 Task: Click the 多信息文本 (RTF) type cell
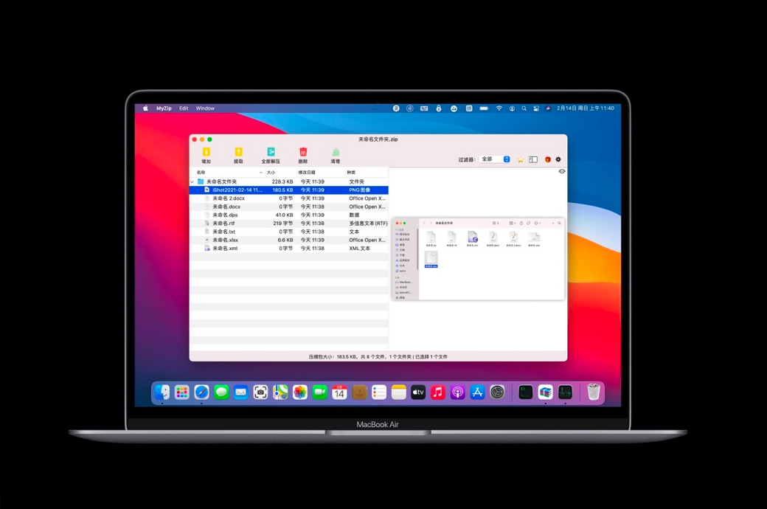pyautogui.click(x=368, y=224)
